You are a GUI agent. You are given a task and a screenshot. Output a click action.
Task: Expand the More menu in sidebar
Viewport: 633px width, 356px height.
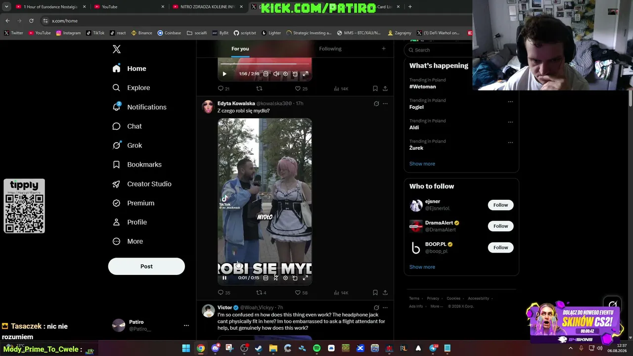point(128,241)
